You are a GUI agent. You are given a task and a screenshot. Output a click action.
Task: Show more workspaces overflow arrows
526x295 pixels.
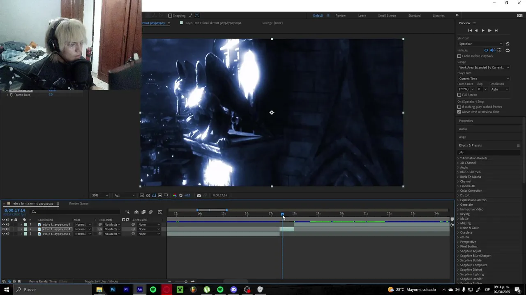(x=457, y=16)
